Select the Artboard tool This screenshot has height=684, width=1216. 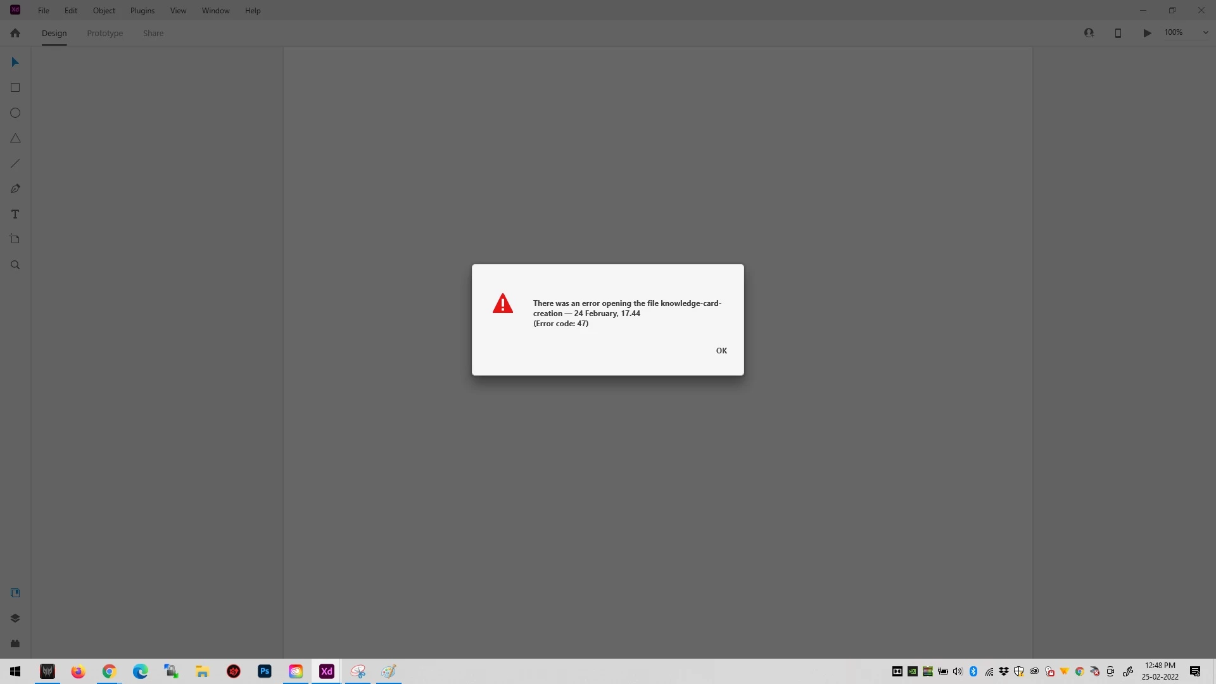(x=15, y=239)
